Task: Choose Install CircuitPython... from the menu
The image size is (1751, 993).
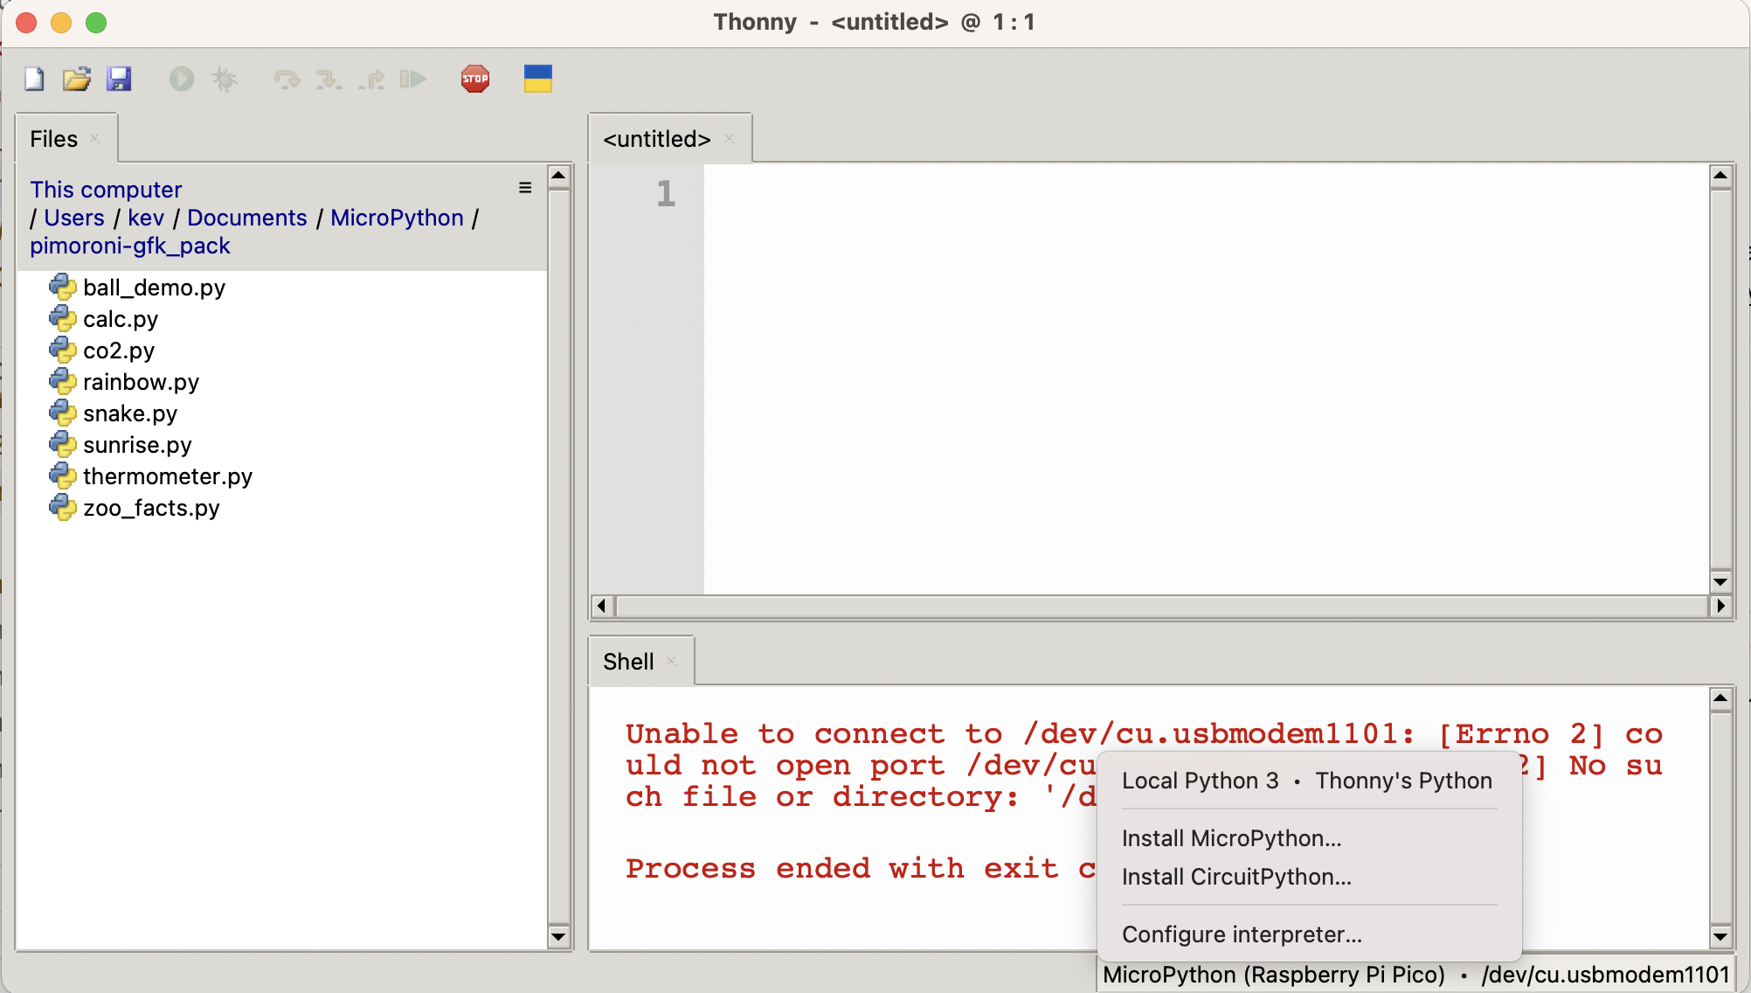Action: click(x=1308, y=877)
